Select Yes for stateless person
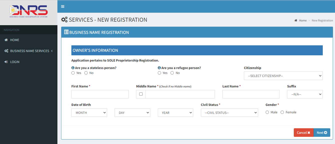Viewport: 335px width, 144px height. pyautogui.click(x=73, y=73)
